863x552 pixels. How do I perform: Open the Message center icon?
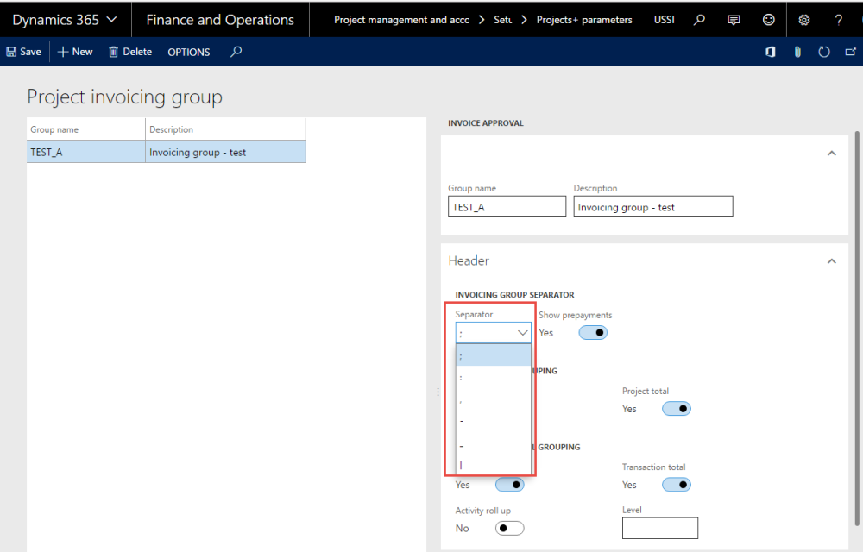(x=734, y=19)
